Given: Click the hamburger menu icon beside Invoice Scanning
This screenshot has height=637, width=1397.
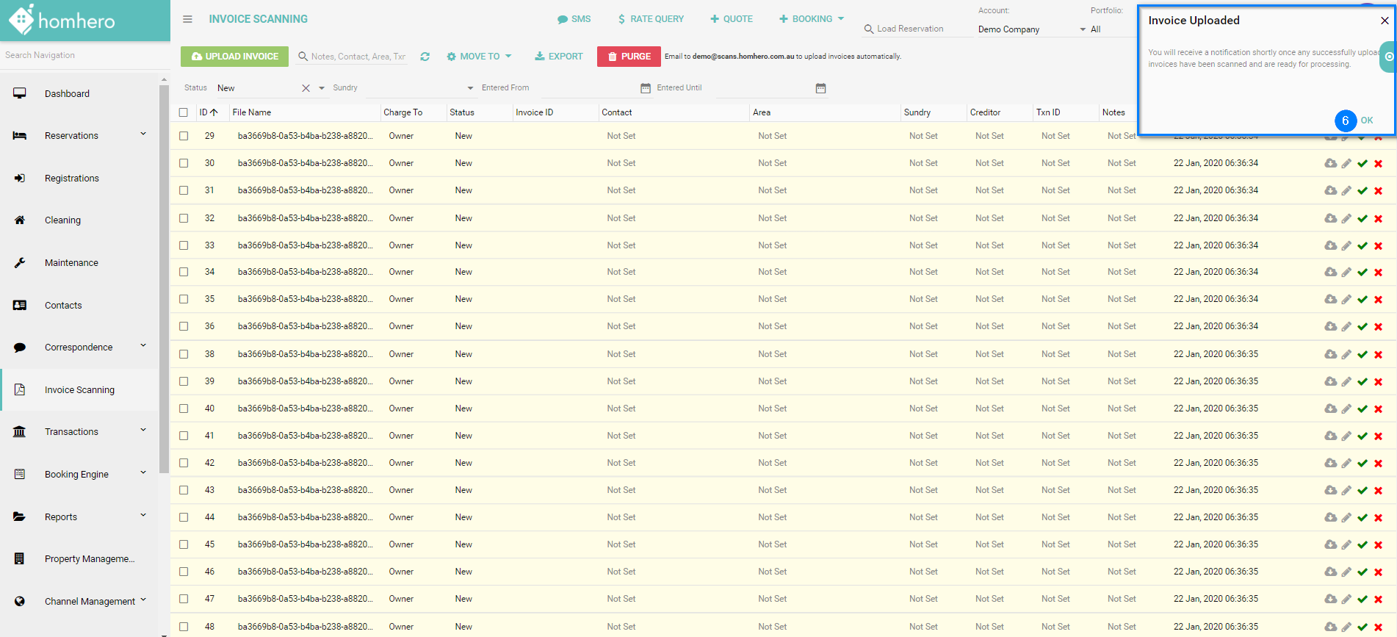Looking at the screenshot, I should pyautogui.click(x=187, y=19).
